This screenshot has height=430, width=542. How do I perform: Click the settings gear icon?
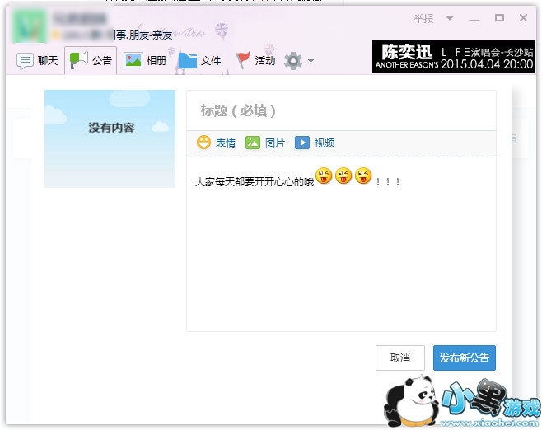click(293, 61)
